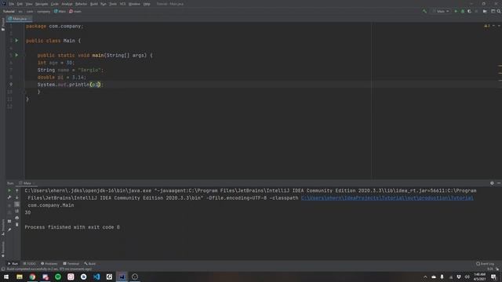Click the print icon in Run panel
The height and width of the screenshot is (282, 502).
pos(17,218)
